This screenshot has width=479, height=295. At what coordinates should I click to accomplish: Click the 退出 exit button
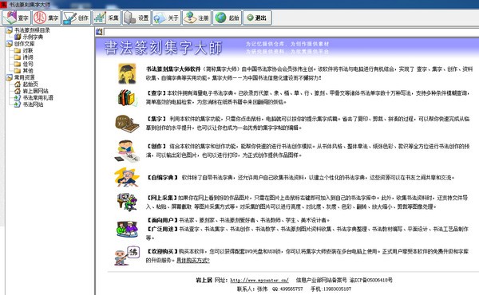[x=257, y=18]
